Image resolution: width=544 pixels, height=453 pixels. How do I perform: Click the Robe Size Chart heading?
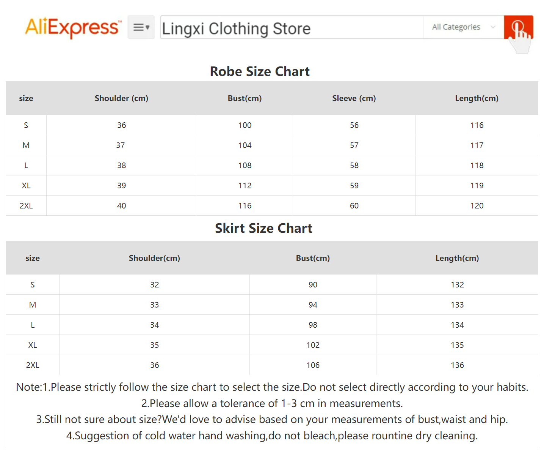[x=260, y=71]
